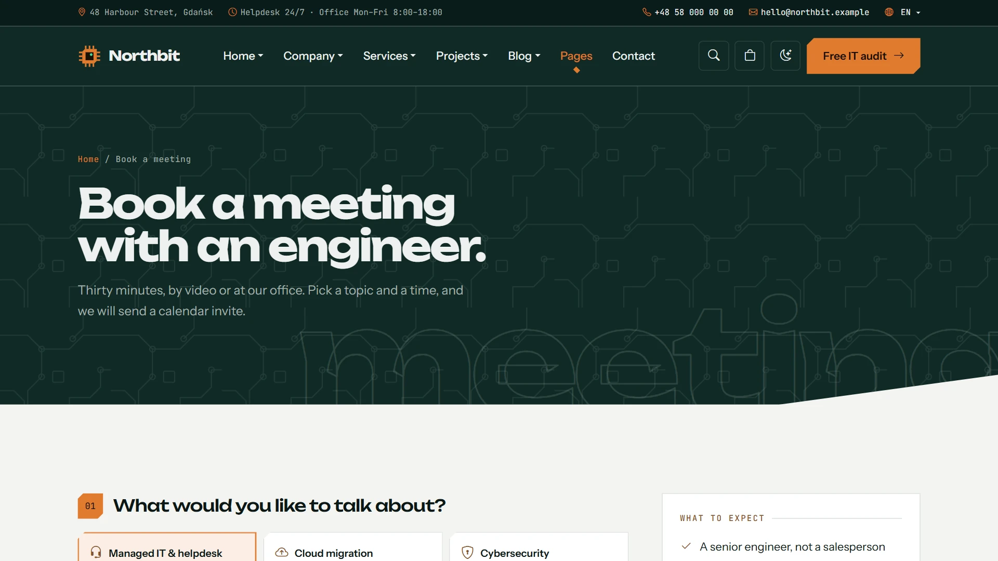Select the Cloud migration topic
Image resolution: width=998 pixels, height=561 pixels.
pos(353,546)
